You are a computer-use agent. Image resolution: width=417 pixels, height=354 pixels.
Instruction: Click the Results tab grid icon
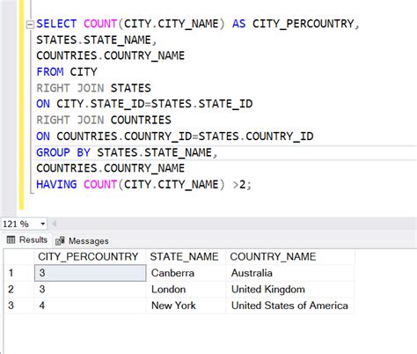pyautogui.click(x=11, y=240)
